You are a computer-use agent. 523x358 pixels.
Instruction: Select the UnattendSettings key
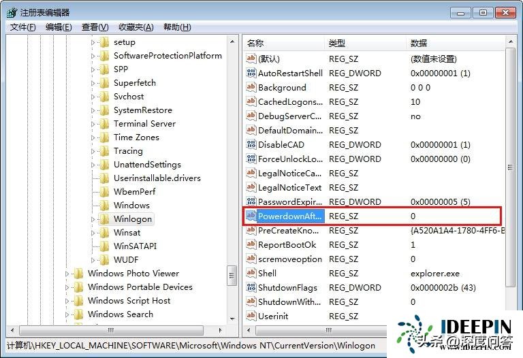pyautogui.click(x=147, y=165)
